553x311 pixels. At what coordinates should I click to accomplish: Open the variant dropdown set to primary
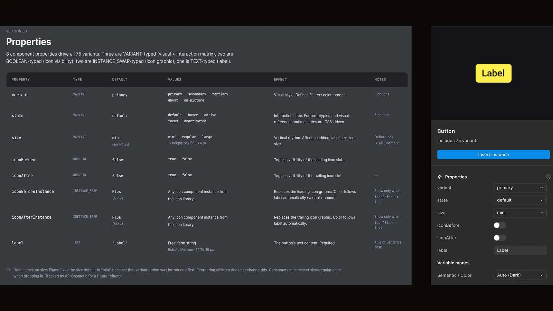point(520,188)
